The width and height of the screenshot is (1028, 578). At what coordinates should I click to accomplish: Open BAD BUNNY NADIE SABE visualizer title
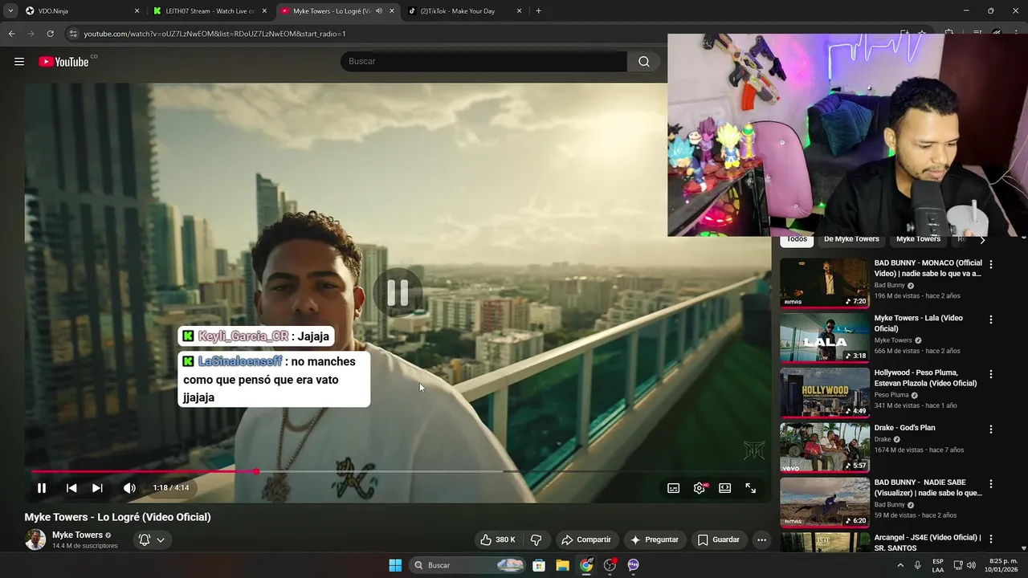[x=928, y=488]
